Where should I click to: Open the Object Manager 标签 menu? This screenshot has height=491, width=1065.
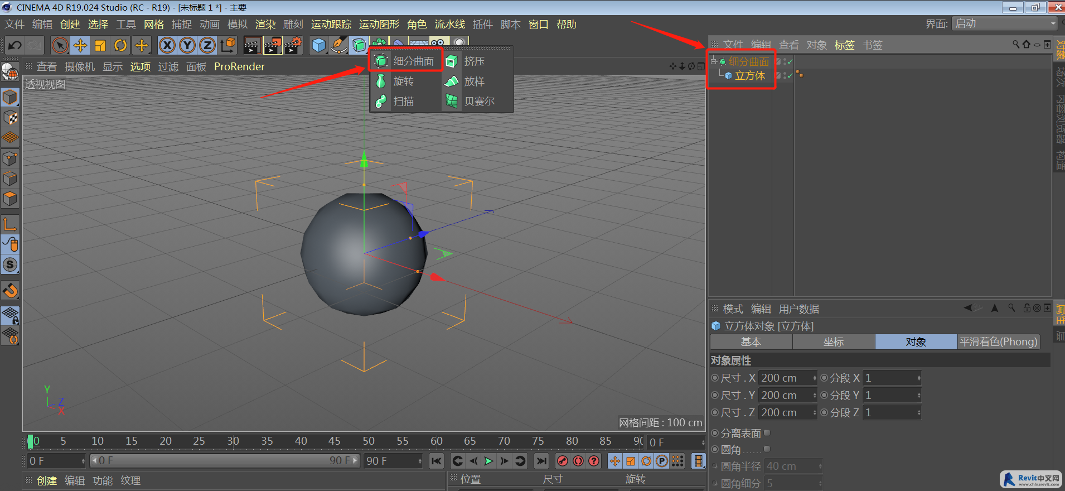point(845,45)
